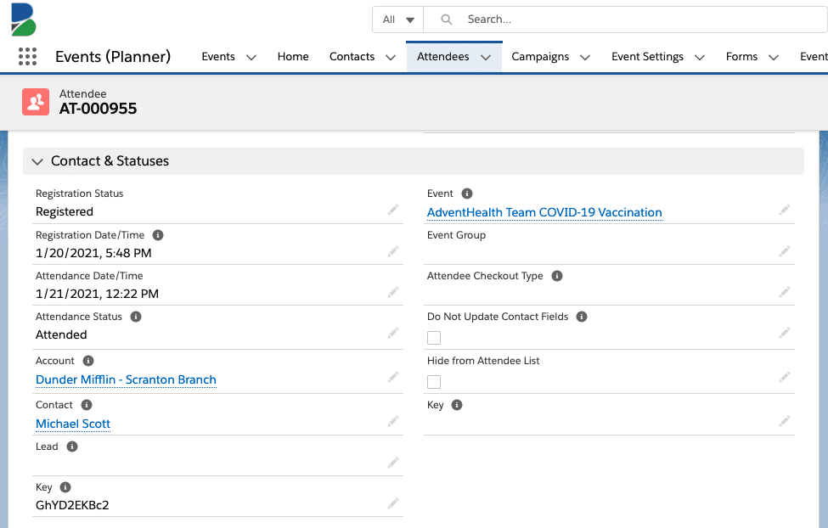Screen dimensions: 828x528
Task: Collapse the Contact & Statuses section
Action: point(37,161)
